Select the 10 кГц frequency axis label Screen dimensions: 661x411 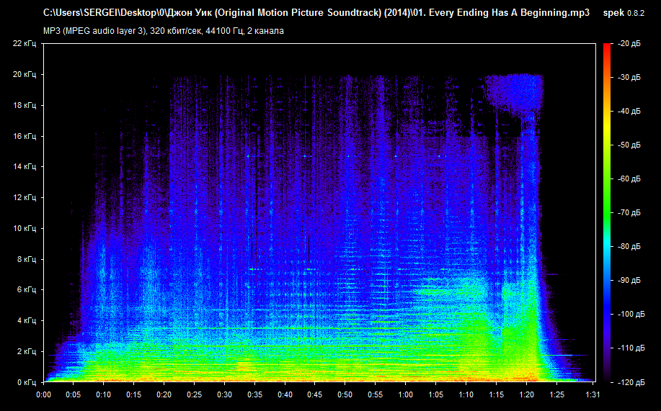click(x=25, y=228)
